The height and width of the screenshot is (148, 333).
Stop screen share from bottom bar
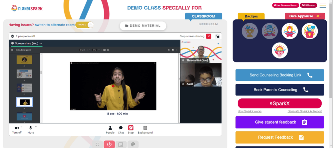coord(131,130)
